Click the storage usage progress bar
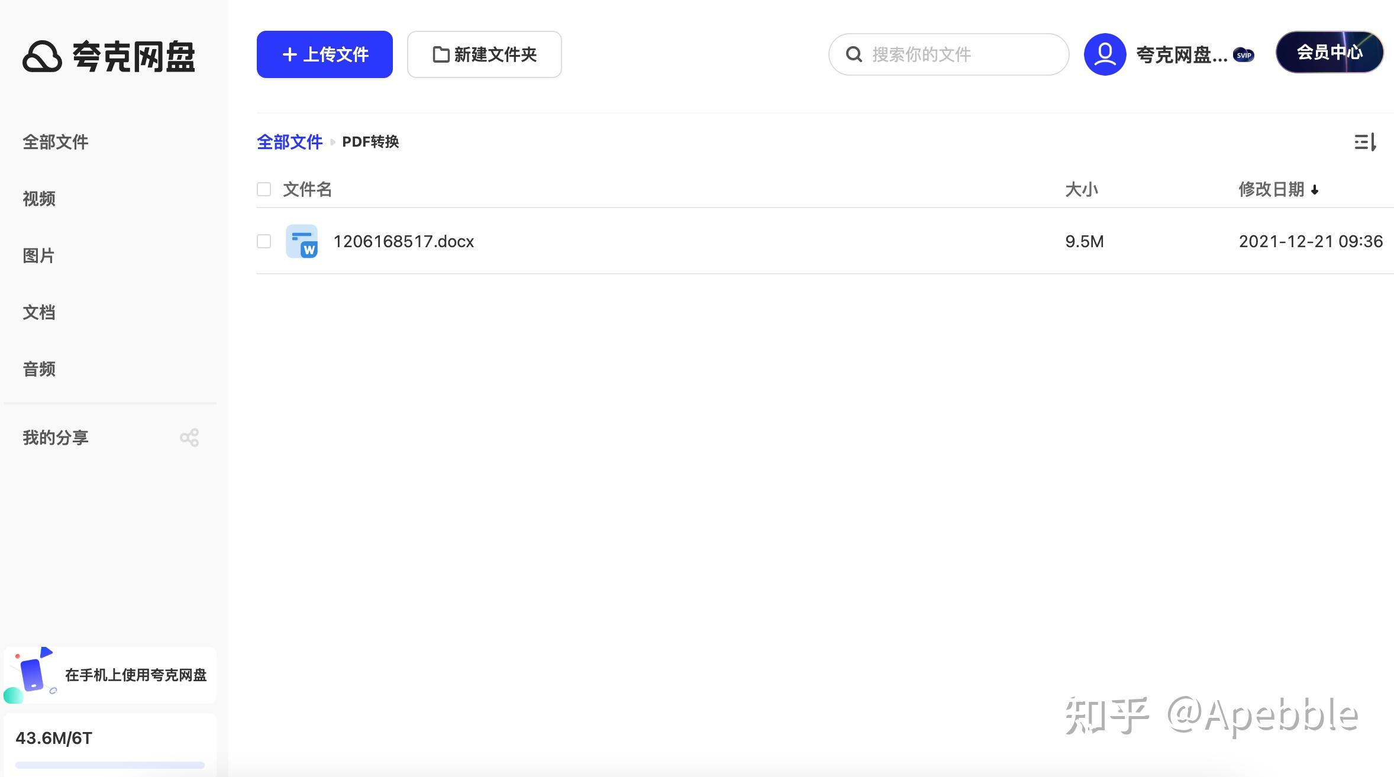The image size is (1394, 777). click(110, 765)
